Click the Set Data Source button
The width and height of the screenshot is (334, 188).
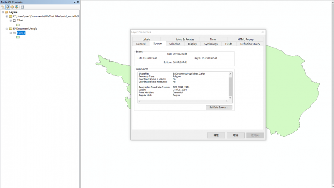(219, 107)
